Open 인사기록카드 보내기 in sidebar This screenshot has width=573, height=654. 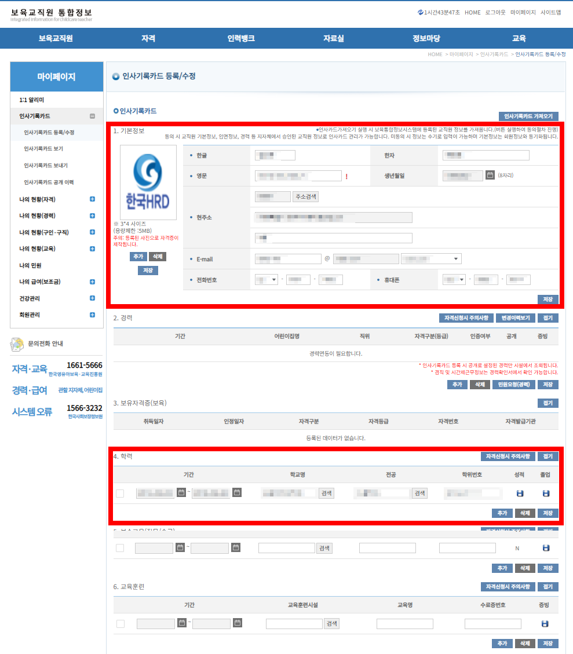pos(45,166)
